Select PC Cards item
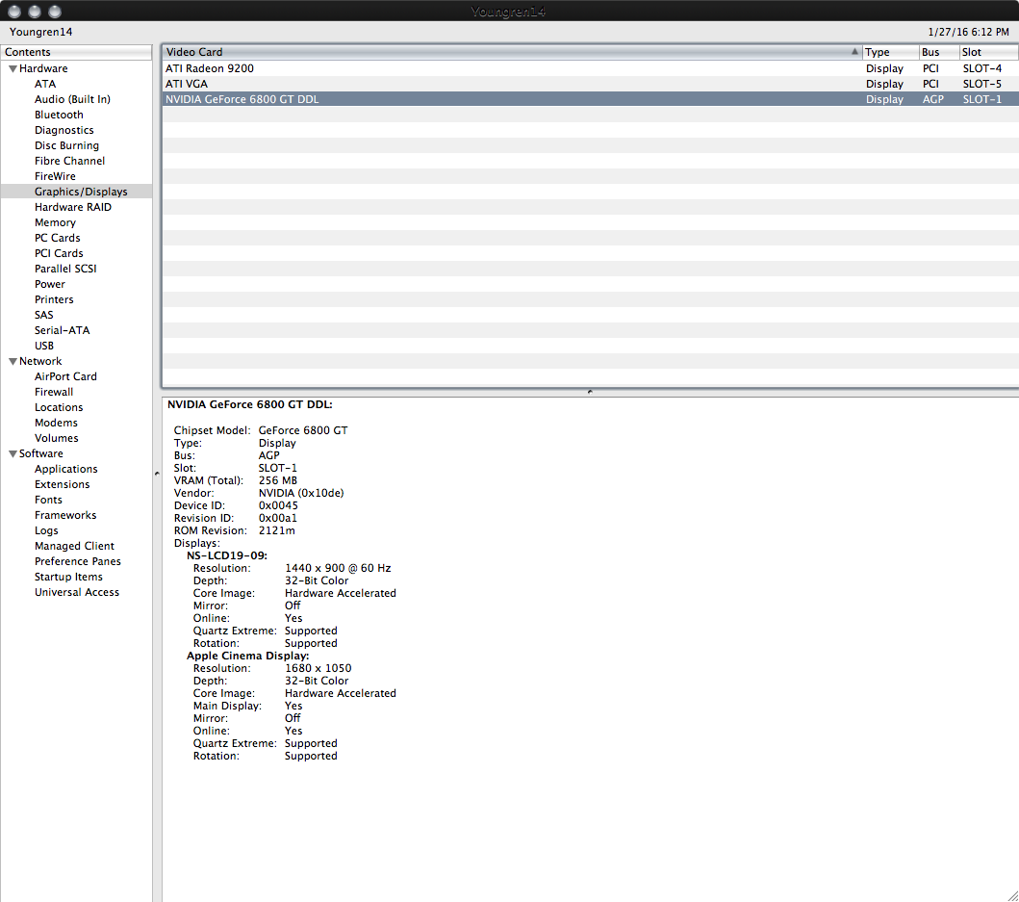Image resolution: width=1019 pixels, height=902 pixels. pos(57,238)
